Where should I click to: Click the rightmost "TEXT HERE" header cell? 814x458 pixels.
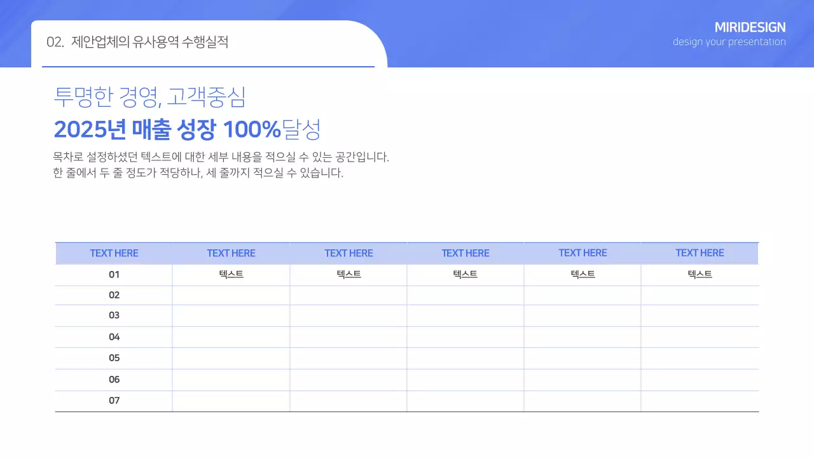(x=700, y=253)
